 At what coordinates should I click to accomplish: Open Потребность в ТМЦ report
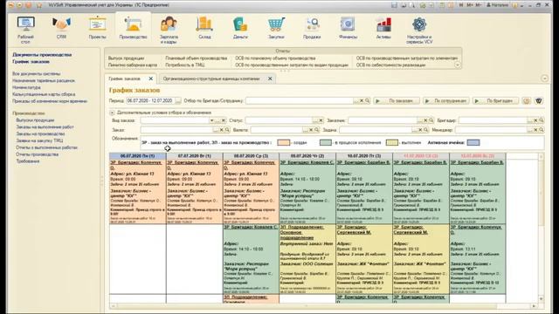(184, 65)
